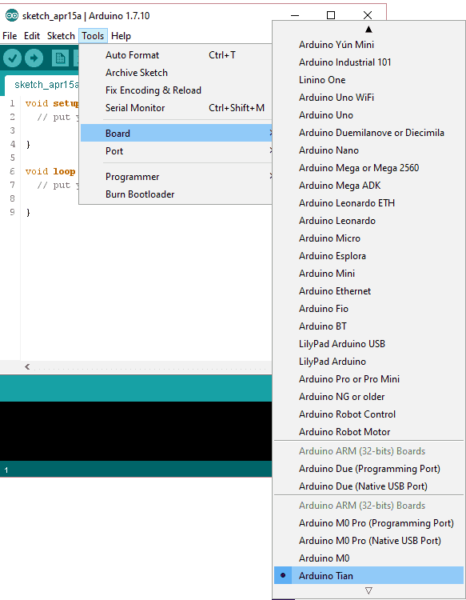
Task: Click the New sketch document icon
Action: coord(60,58)
